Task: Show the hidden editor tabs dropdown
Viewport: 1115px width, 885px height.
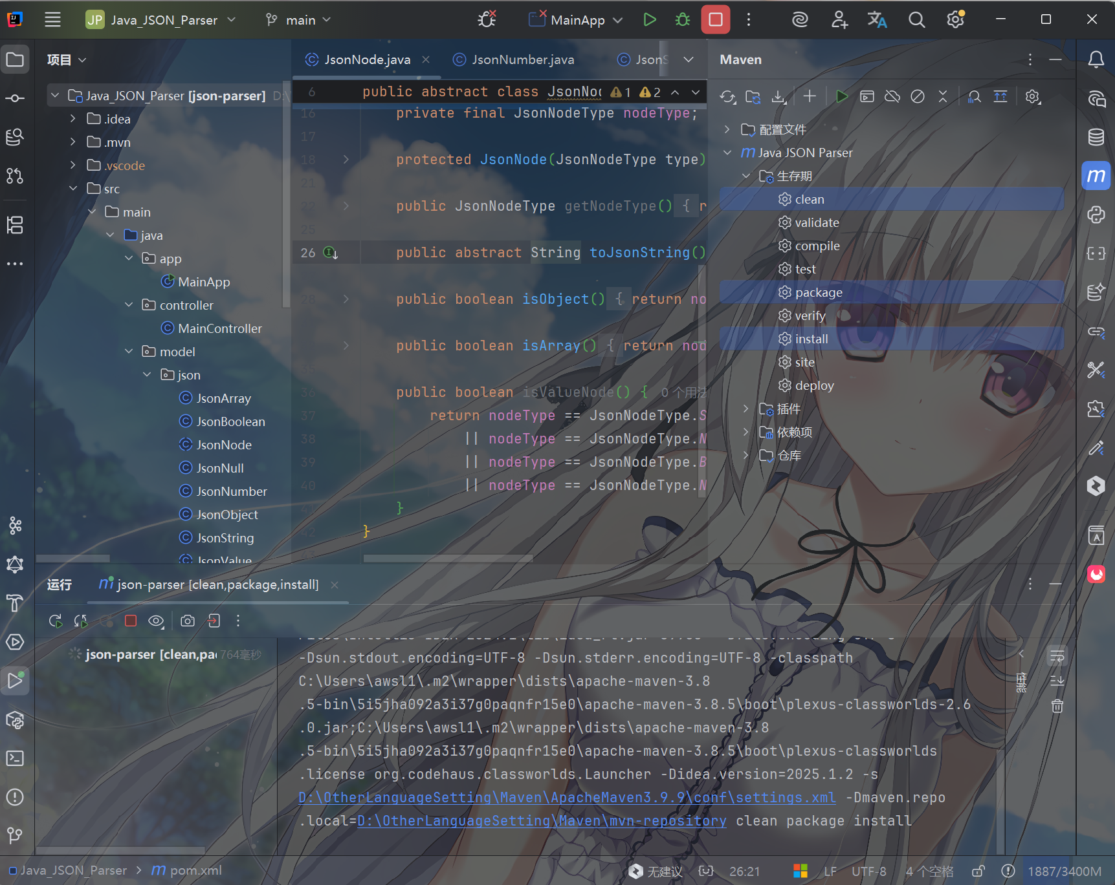Action: point(689,59)
